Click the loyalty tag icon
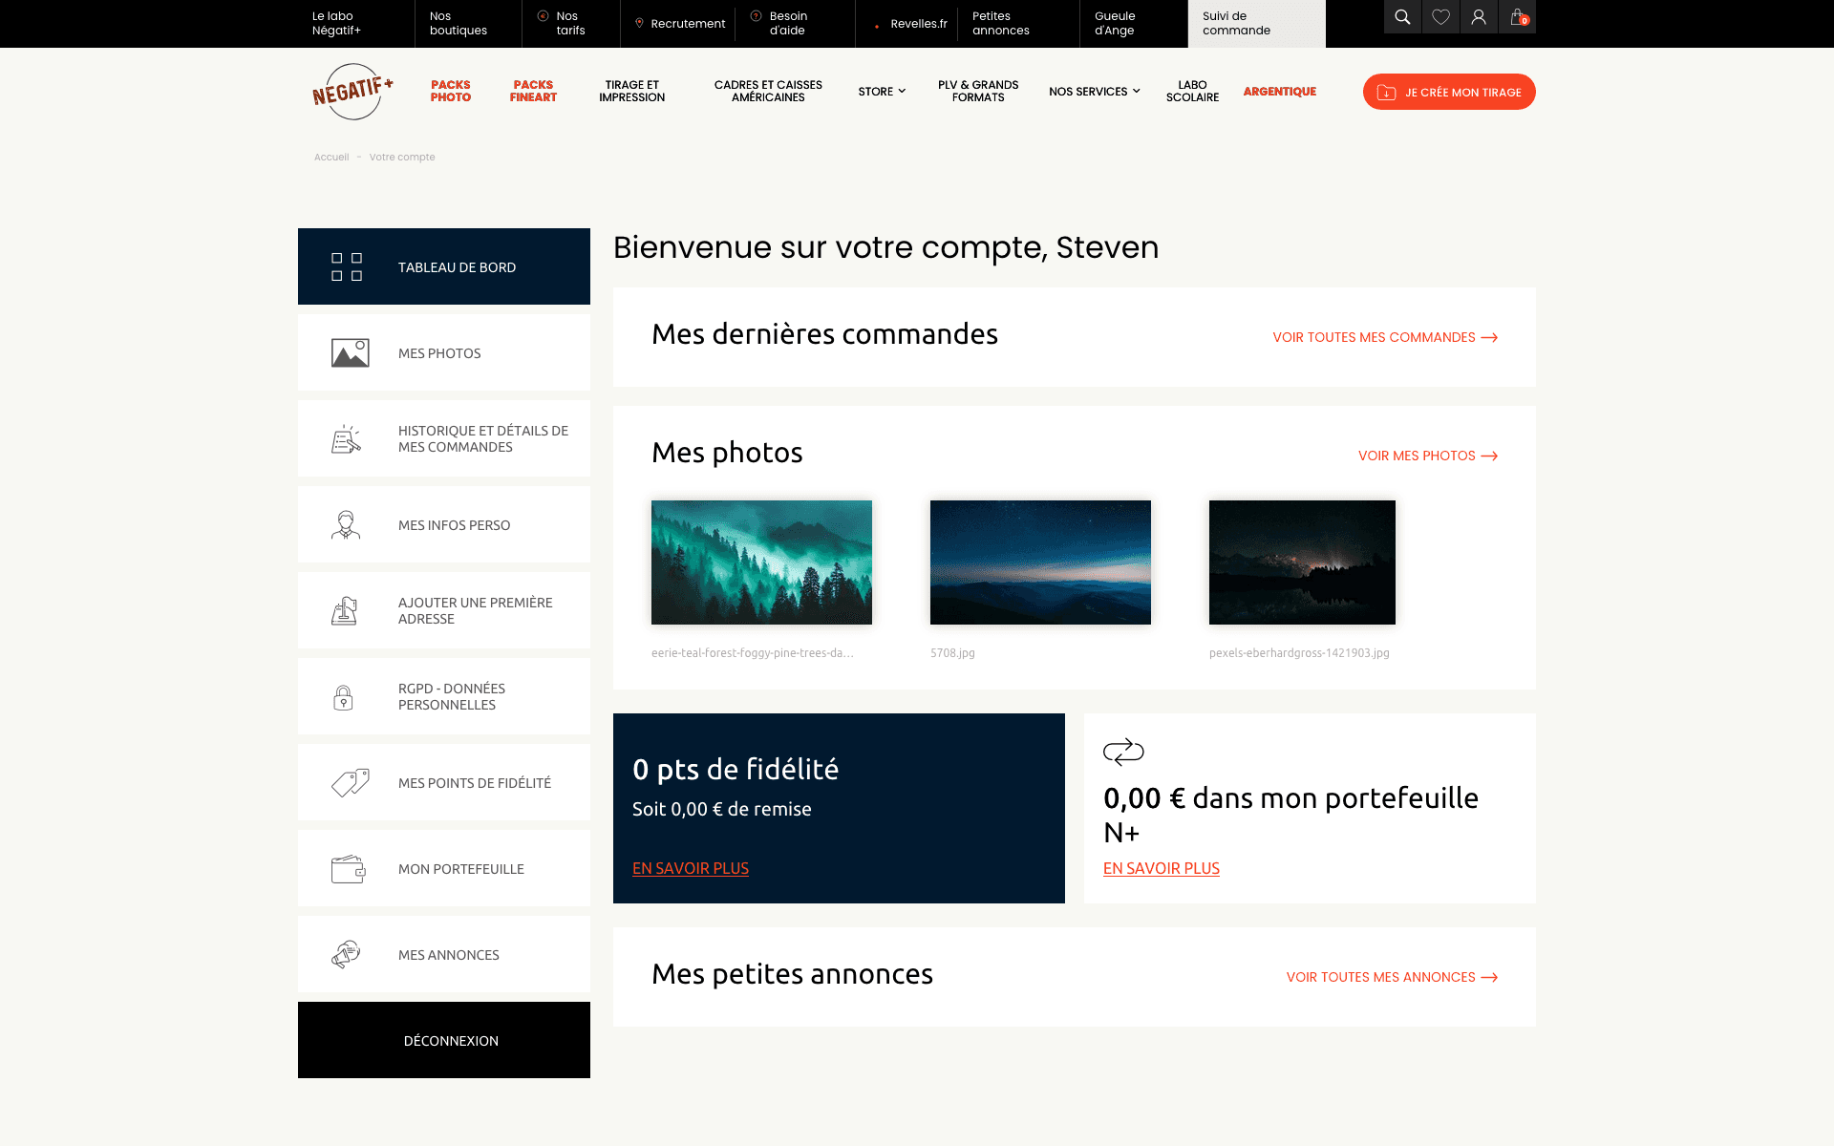The height and width of the screenshot is (1146, 1834). tap(350, 782)
